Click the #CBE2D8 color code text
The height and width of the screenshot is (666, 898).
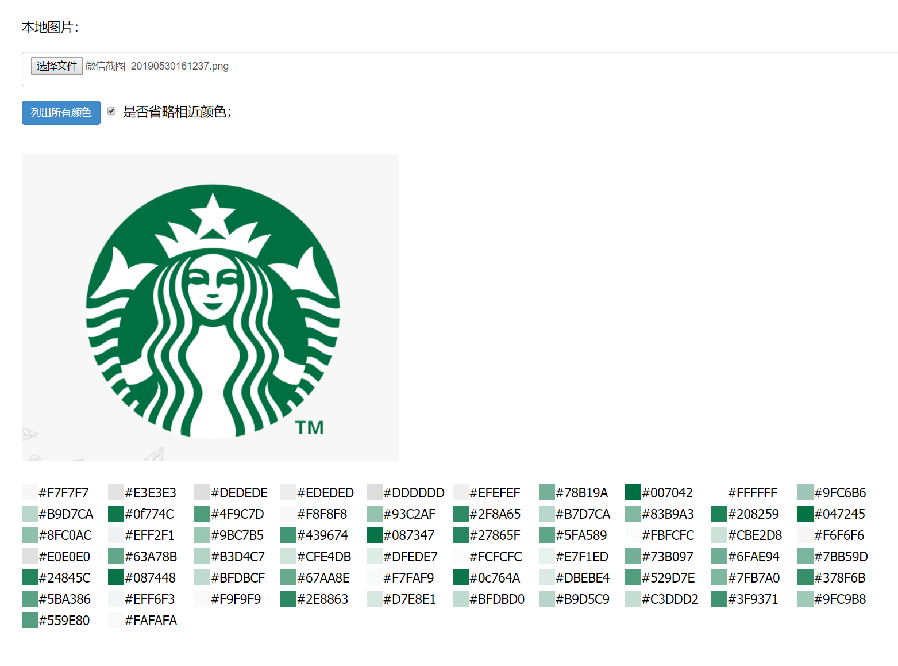pyautogui.click(x=755, y=535)
